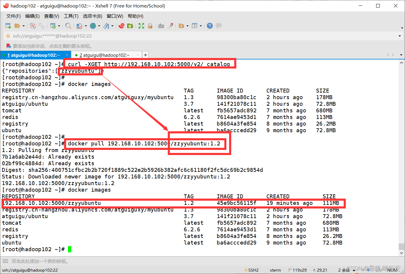The image size is (405, 274).
Task: Click the Lock screen padlock icon
Action: pos(150,26)
